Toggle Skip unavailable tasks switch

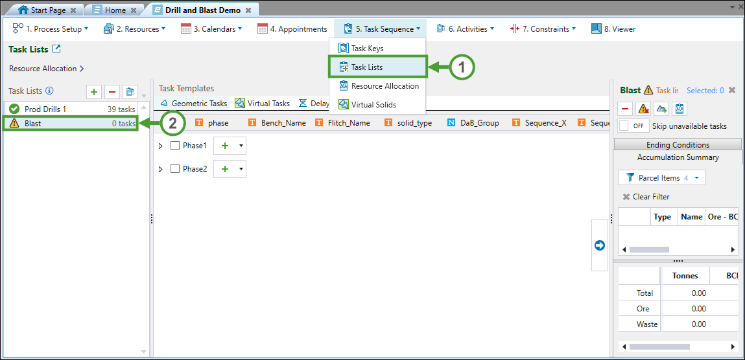click(x=633, y=126)
